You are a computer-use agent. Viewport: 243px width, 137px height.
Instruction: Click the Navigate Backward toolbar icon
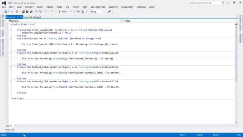pos(6,12)
